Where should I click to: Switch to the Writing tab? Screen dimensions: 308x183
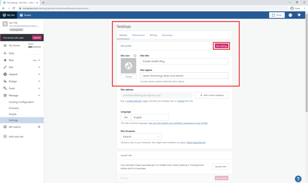click(153, 35)
